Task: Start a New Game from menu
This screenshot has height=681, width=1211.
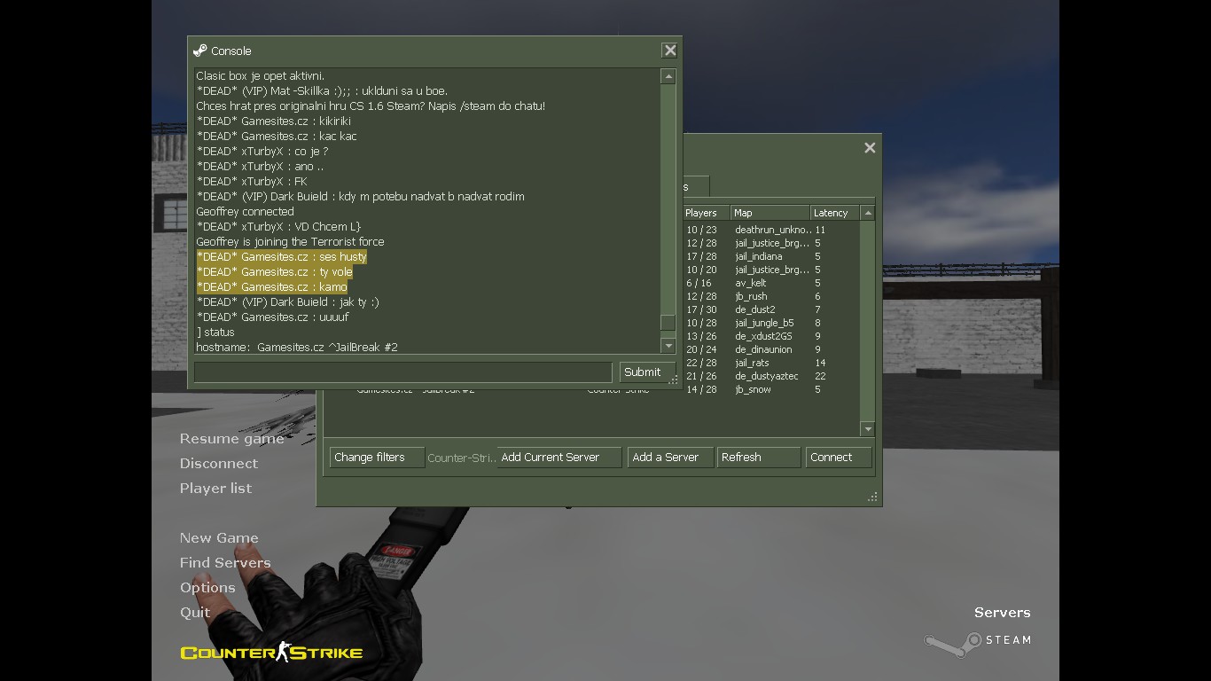Action: pyautogui.click(x=219, y=538)
